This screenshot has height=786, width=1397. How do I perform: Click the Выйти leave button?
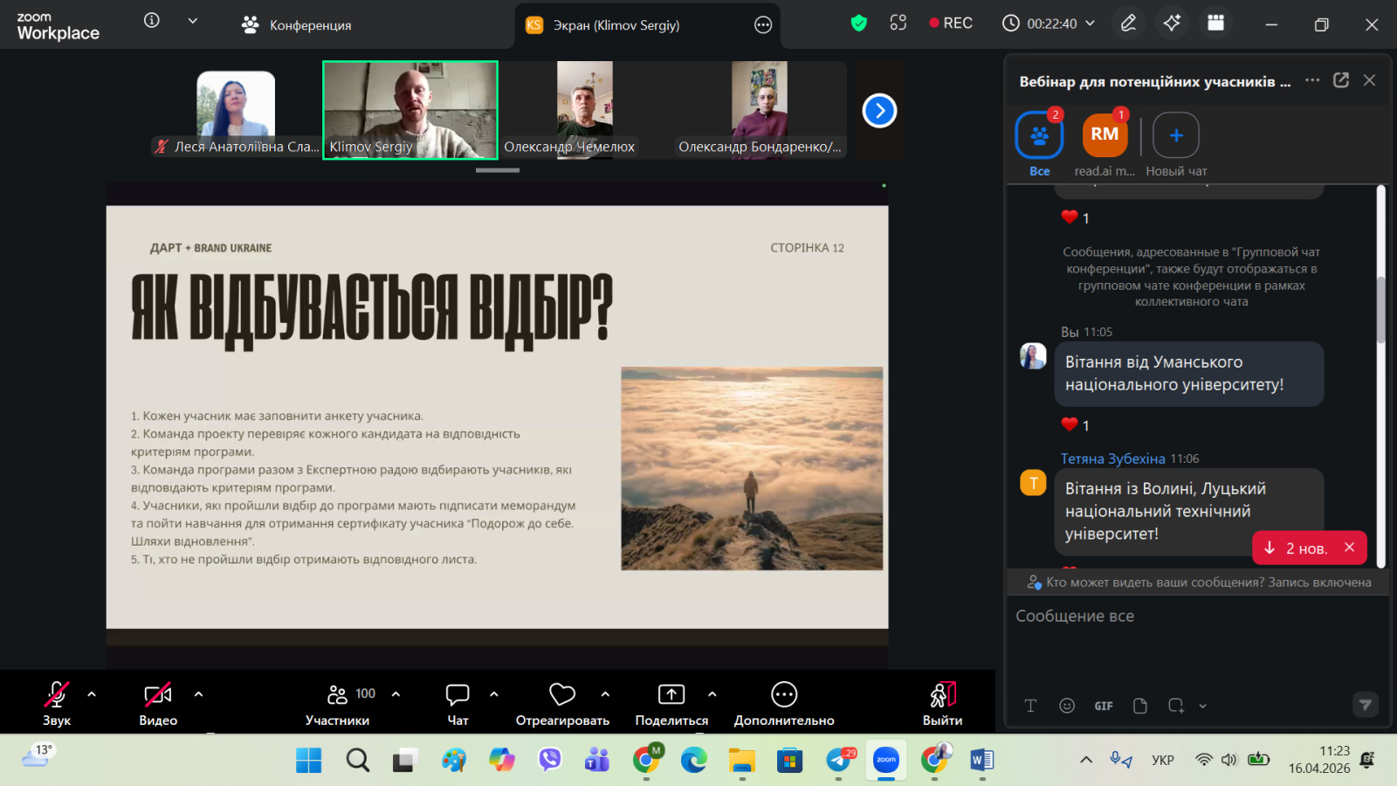click(x=942, y=701)
